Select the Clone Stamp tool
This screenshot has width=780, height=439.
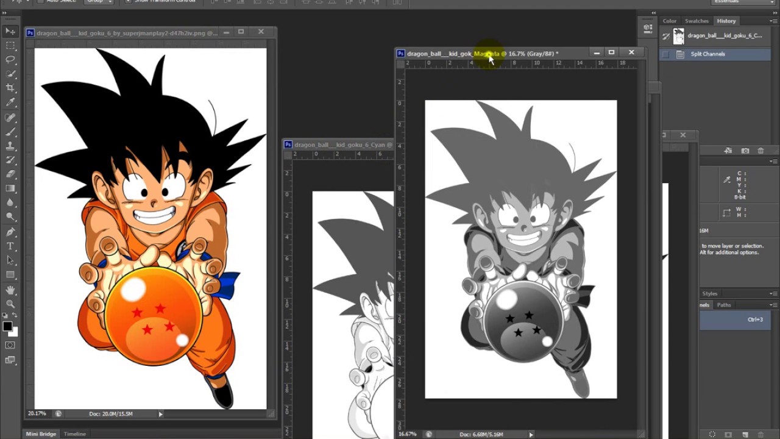tap(10, 146)
